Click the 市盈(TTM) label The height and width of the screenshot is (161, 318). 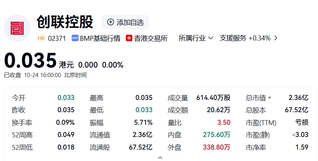click(x=261, y=123)
